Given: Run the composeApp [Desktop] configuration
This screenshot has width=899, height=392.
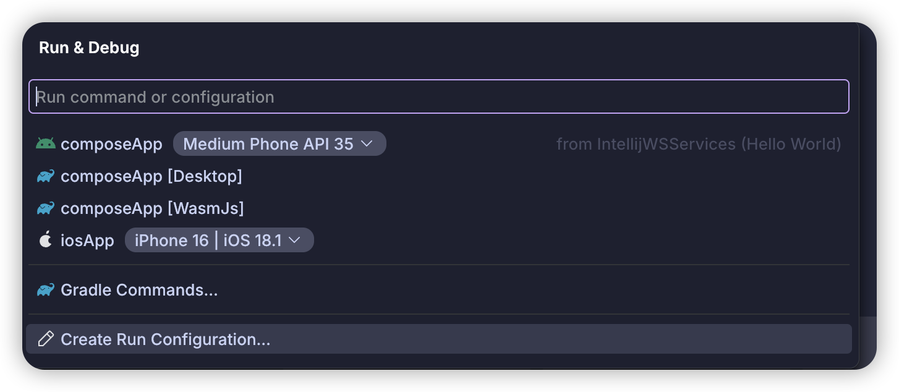Looking at the screenshot, I should tap(151, 176).
